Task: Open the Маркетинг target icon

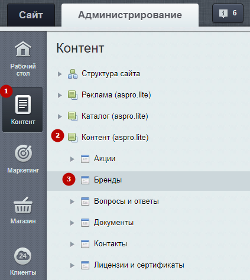Action: click(23, 154)
